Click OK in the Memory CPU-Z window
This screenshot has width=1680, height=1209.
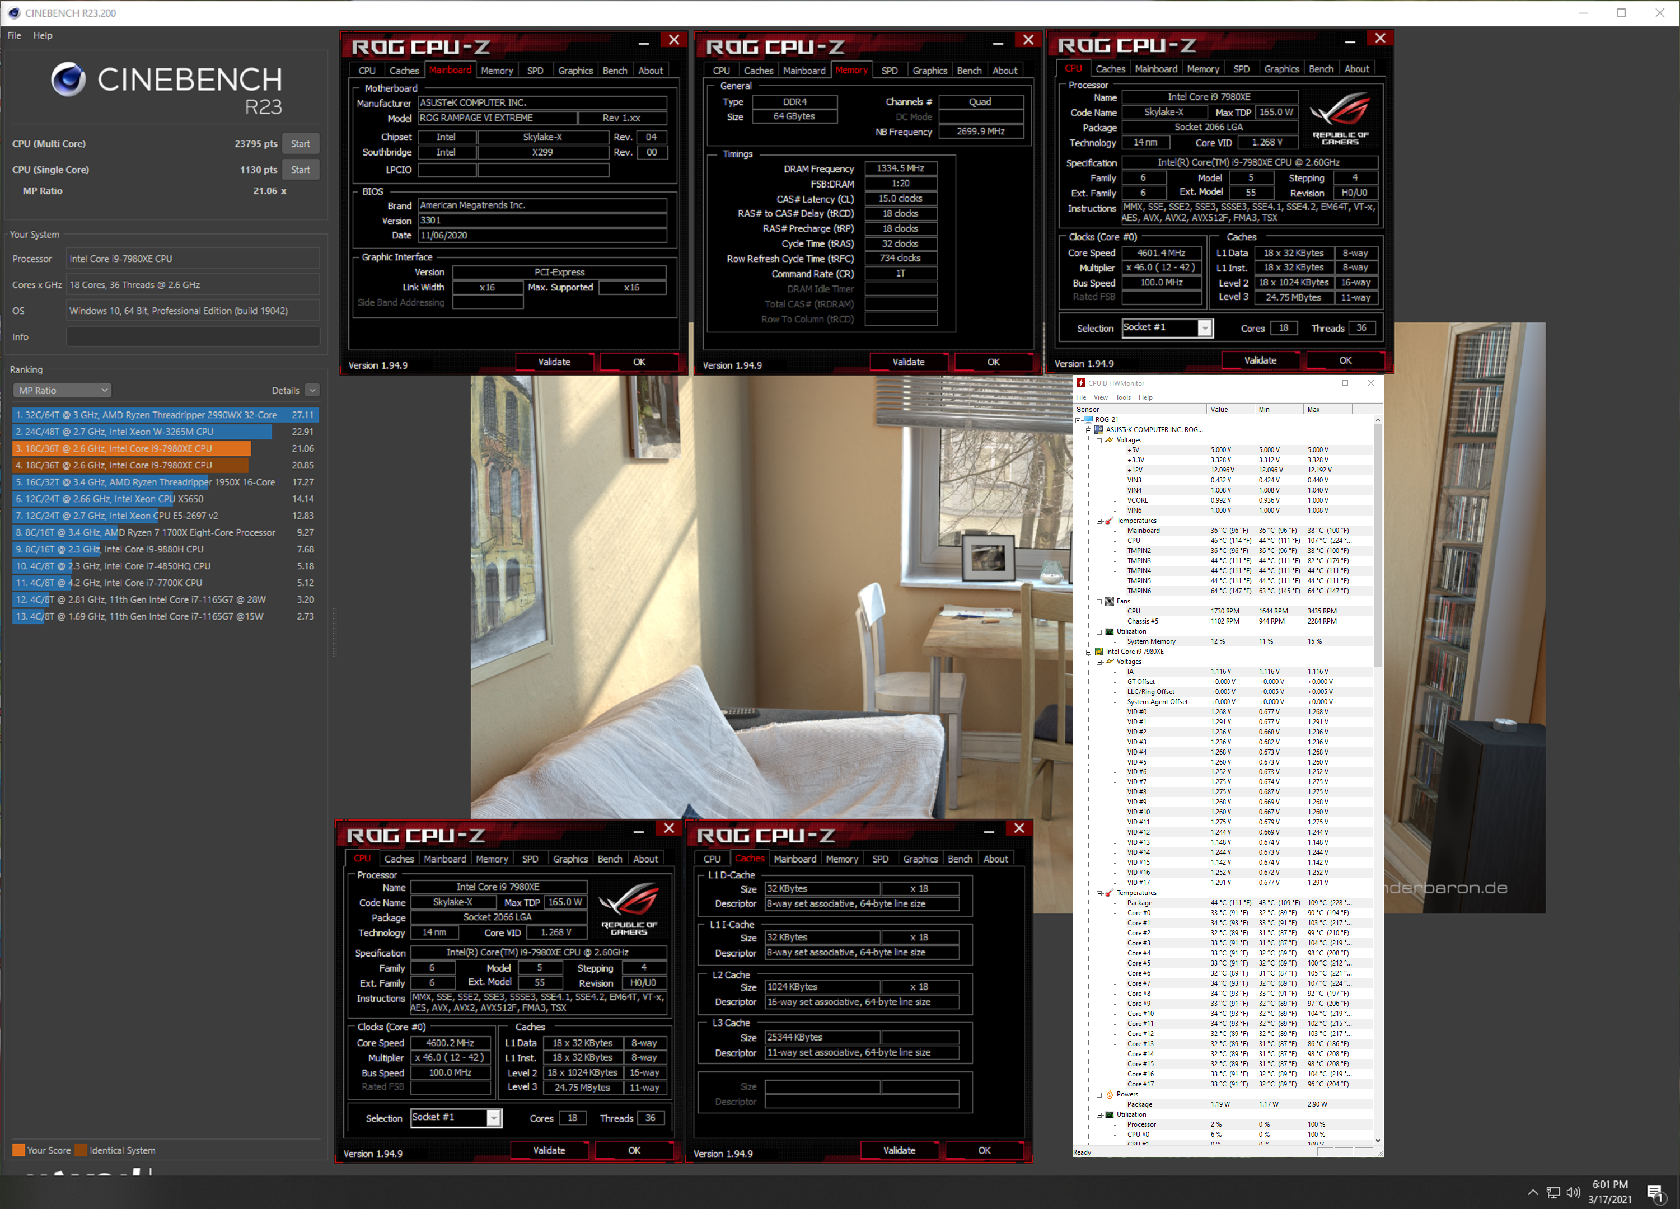(993, 362)
